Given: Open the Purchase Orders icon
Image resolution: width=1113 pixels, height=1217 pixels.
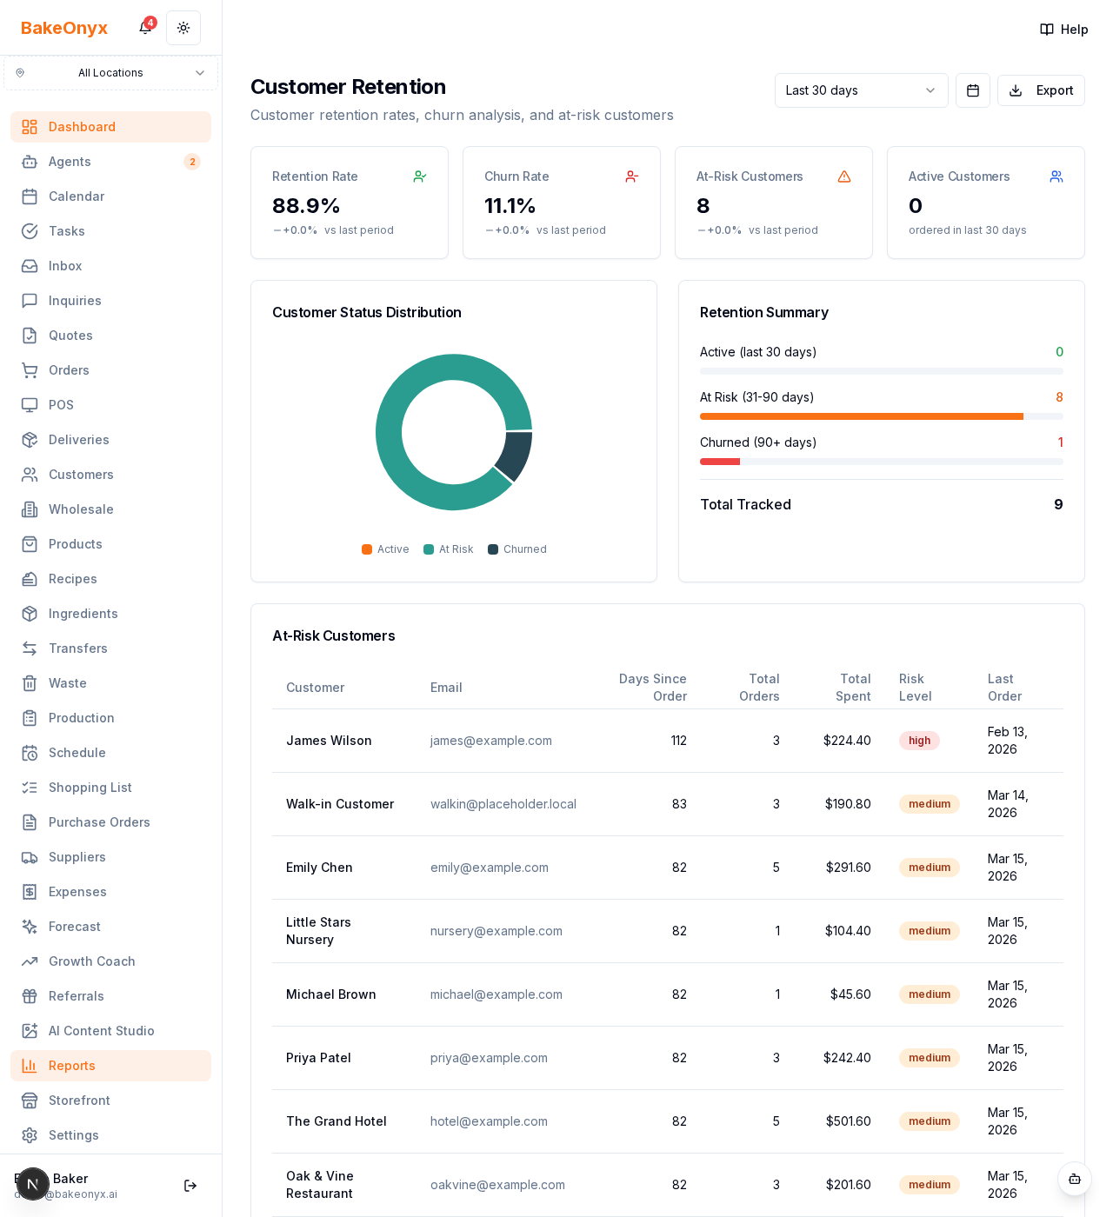Looking at the screenshot, I should click(x=30, y=822).
